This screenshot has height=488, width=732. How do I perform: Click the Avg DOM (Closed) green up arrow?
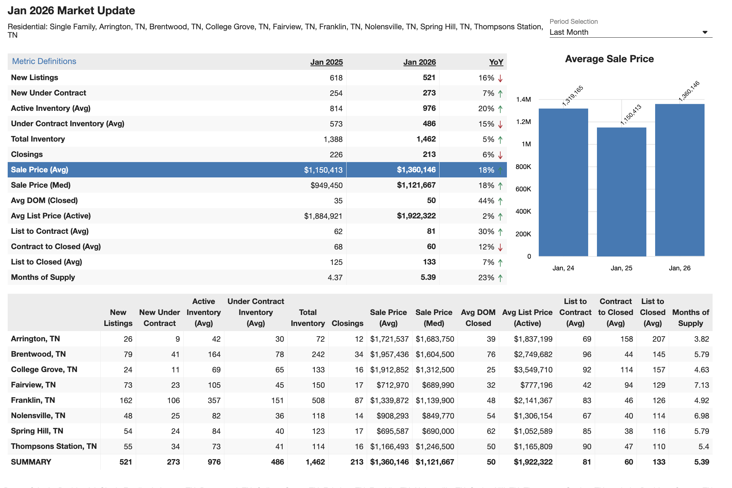[x=500, y=201]
